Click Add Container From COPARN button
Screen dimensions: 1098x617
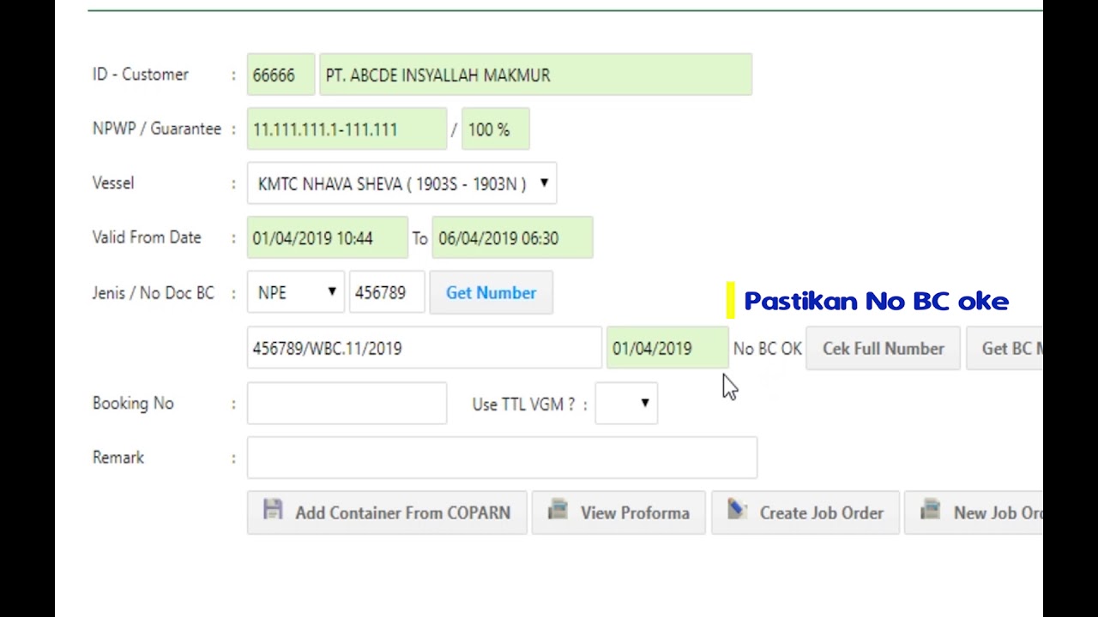click(x=387, y=512)
